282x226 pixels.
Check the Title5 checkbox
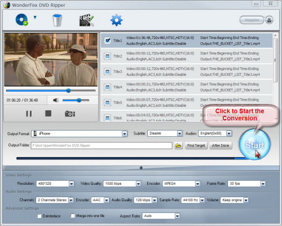tap(107, 102)
